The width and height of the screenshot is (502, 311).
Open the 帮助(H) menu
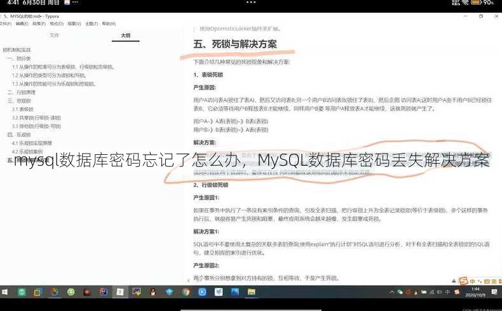click(109, 23)
